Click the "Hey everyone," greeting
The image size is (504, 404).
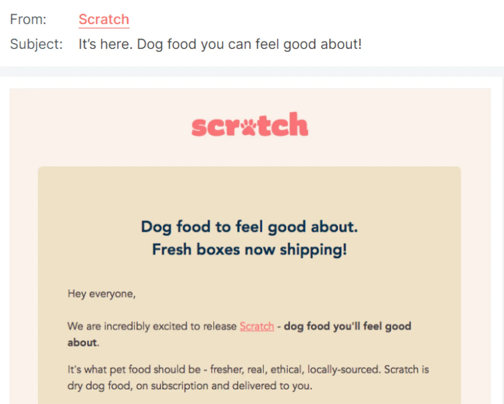point(101,294)
